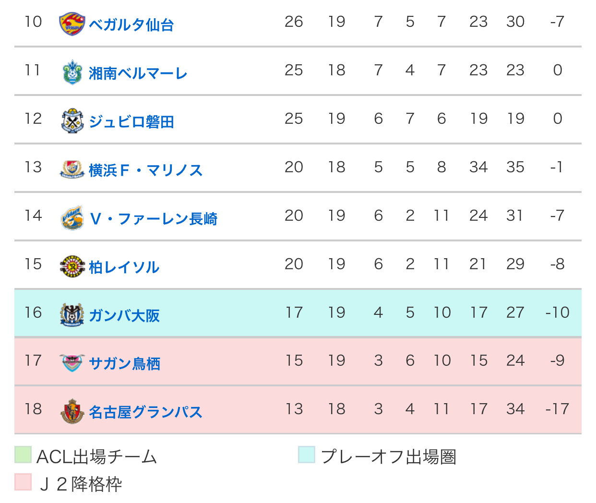Screen dimensions: 596x503
Task: Click the Jubilo Iwata team crest
Action: pos(72,121)
